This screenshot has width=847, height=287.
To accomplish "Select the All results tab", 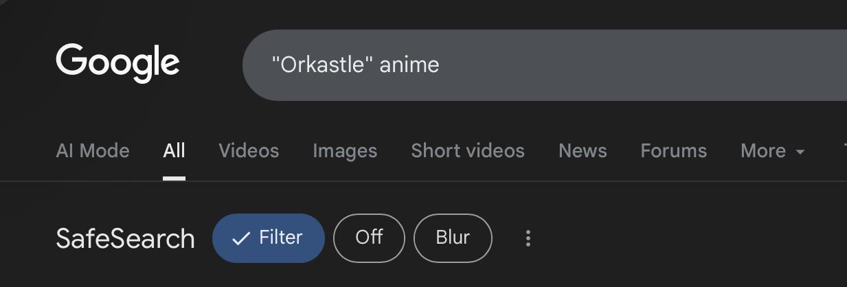I will pyautogui.click(x=174, y=151).
